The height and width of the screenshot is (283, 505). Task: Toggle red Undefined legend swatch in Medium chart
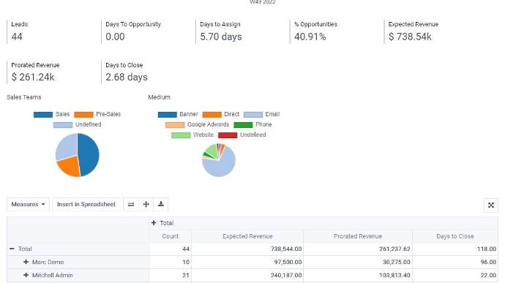click(228, 135)
